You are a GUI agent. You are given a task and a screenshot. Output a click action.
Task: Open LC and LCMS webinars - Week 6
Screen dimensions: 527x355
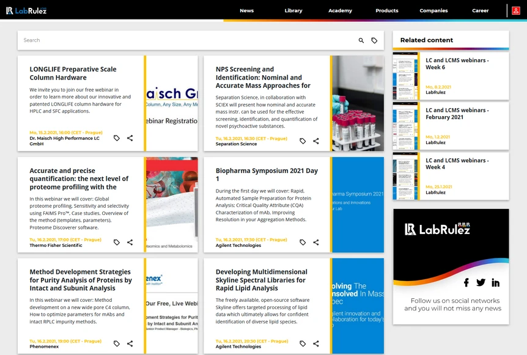457,64
